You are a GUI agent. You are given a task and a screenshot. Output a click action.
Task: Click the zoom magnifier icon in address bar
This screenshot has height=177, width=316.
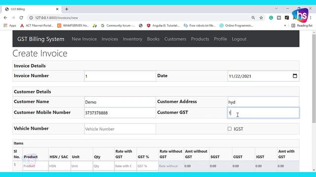[x=253, y=18]
